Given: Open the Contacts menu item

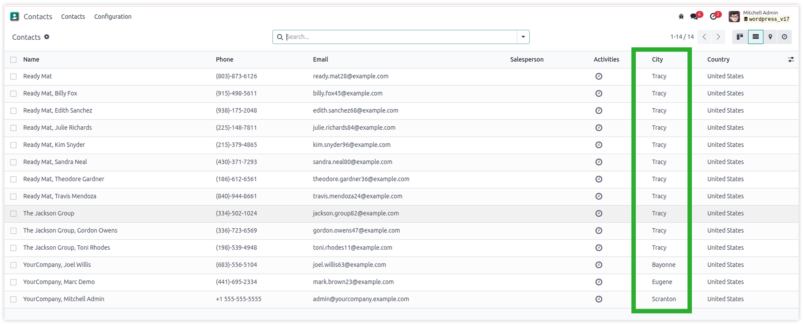Looking at the screenshot, I should 73,16.
